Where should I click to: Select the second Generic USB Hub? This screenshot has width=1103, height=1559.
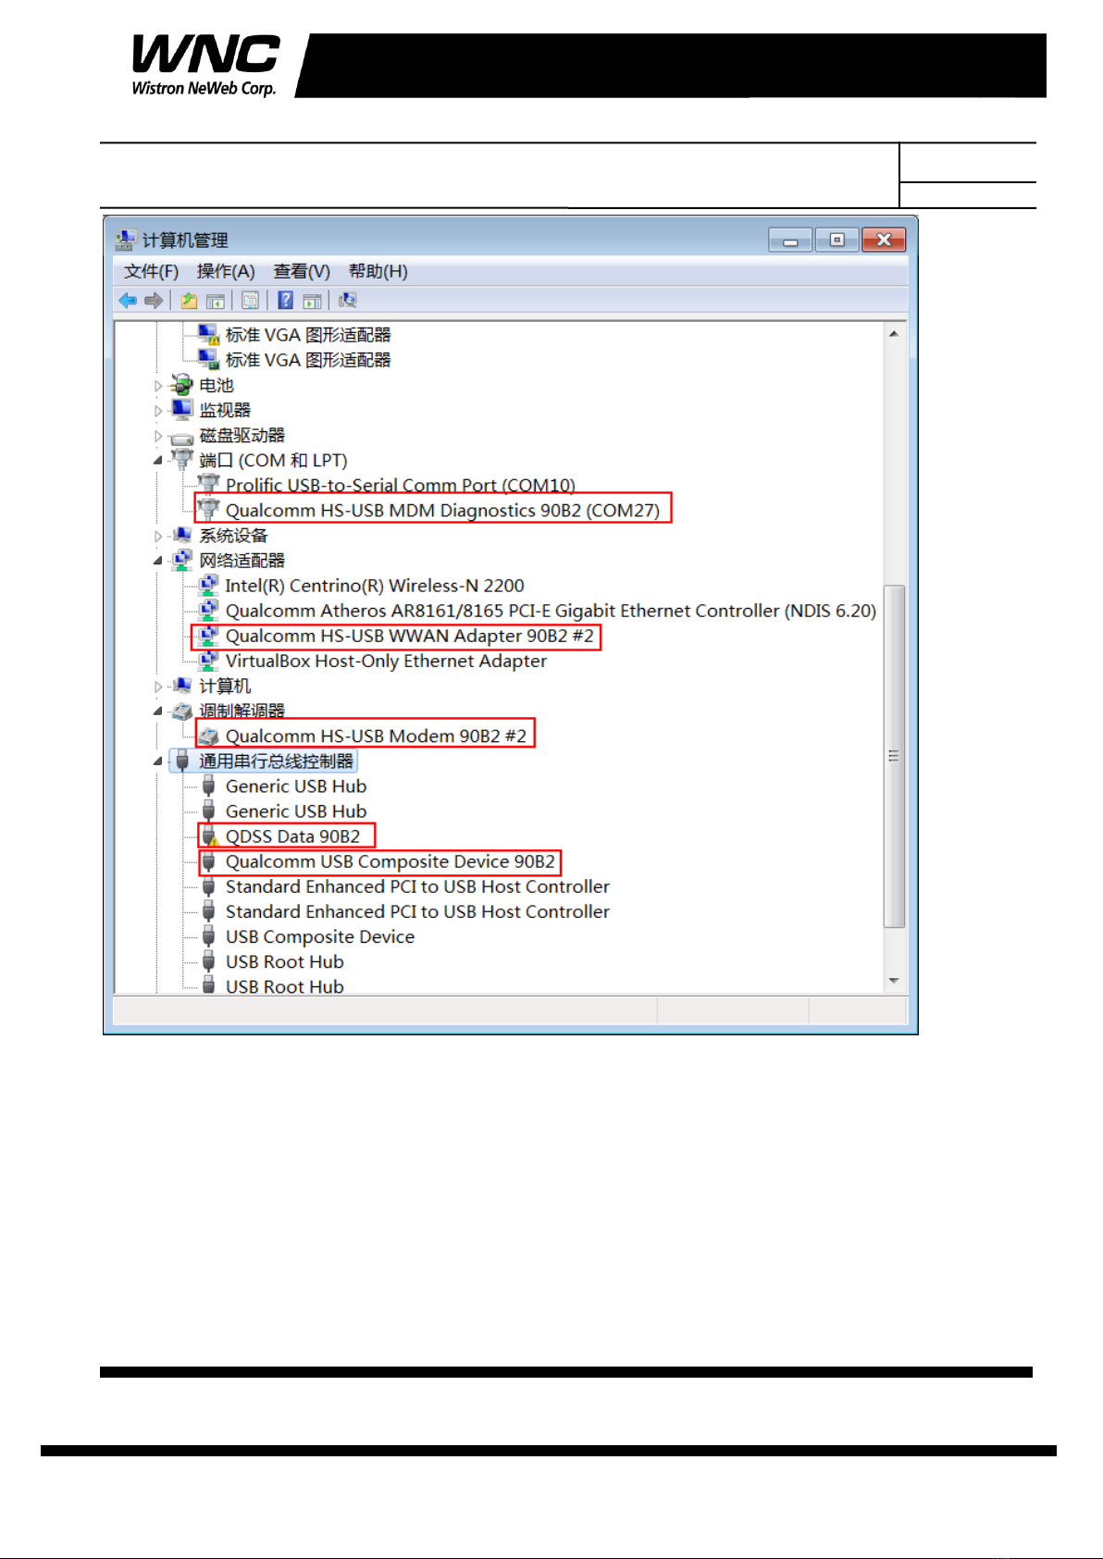pyautogui.click(x=296, y=811)
